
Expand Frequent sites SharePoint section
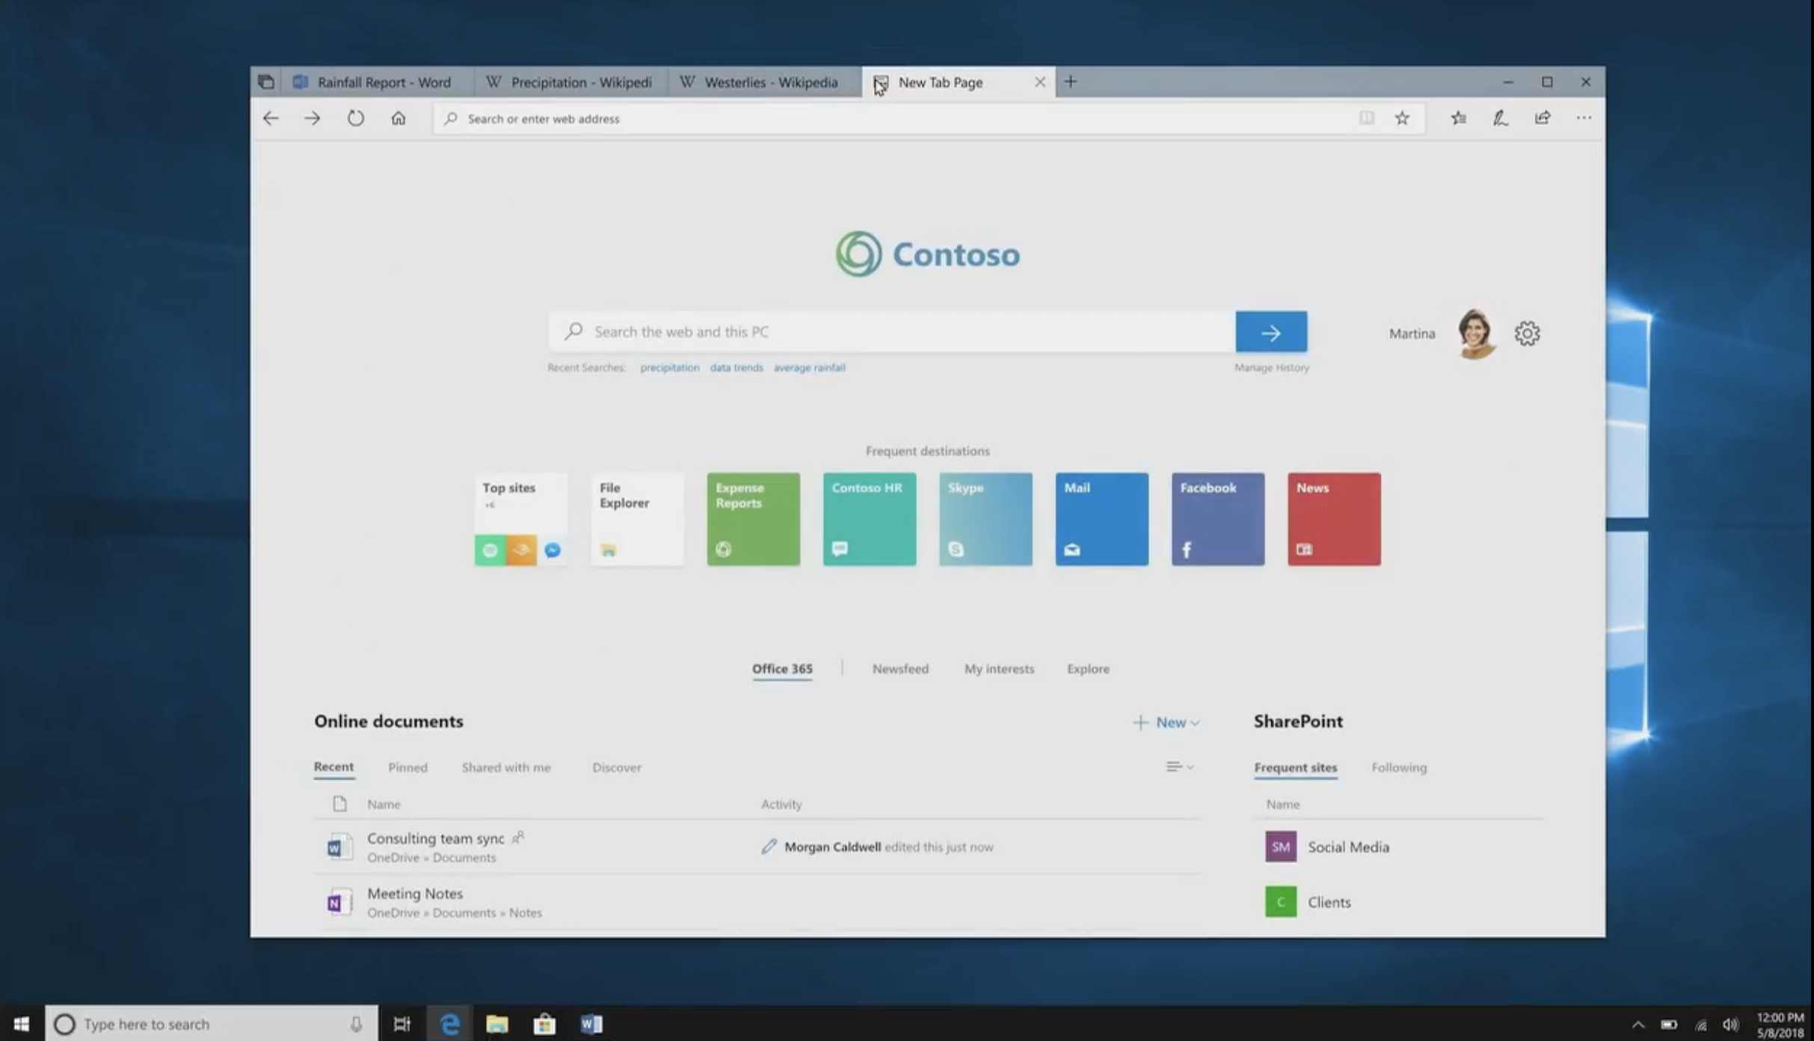pos(1296,766)
